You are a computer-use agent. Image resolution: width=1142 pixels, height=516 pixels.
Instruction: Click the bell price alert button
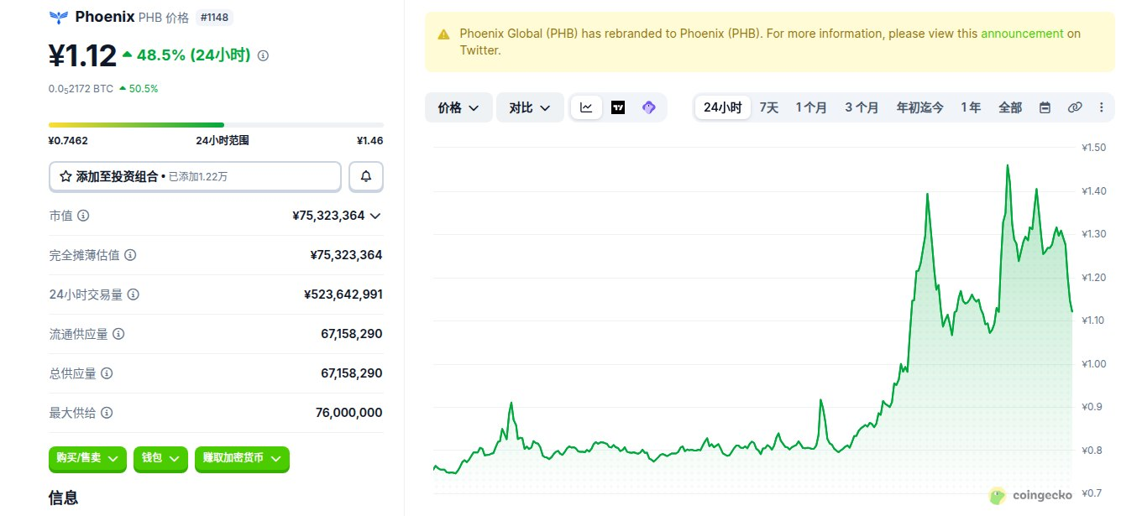tap(366, 176)
